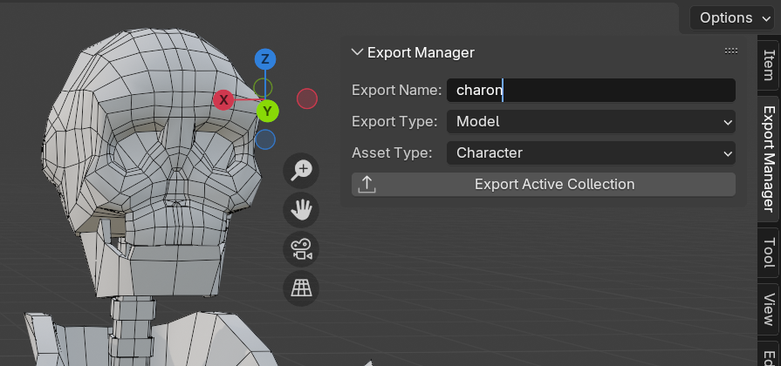Click the zoom magnifier viewport icon

click(x=301, y=170)
